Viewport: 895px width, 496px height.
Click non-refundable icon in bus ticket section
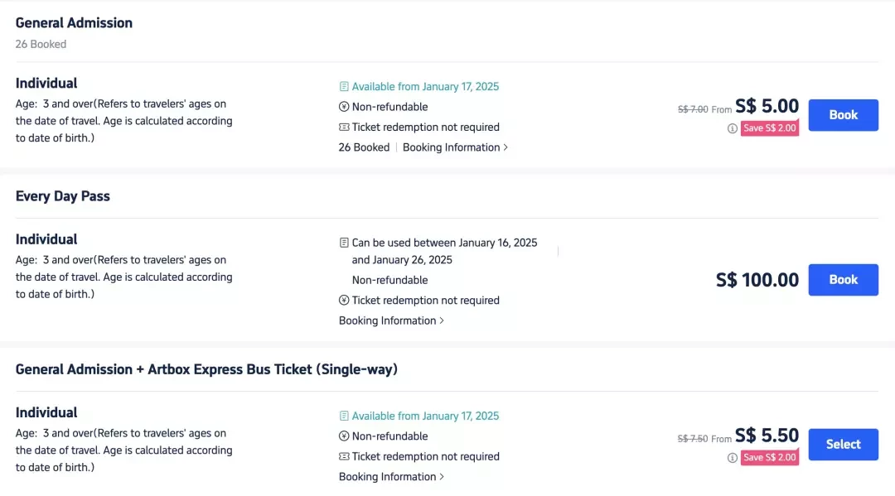pyautogui.click(x=344, y=436)
